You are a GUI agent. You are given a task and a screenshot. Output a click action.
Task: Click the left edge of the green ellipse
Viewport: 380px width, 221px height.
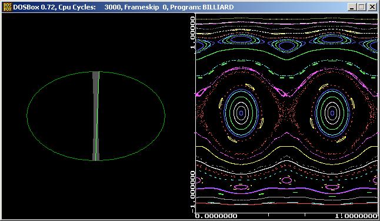coord(27,116)
